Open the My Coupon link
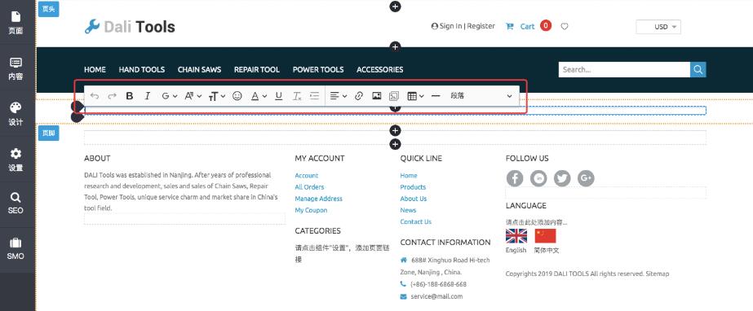The image size is (753, 311). point(311,210)
